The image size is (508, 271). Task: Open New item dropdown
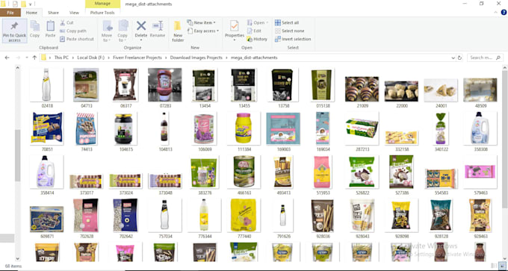[201, 22]
